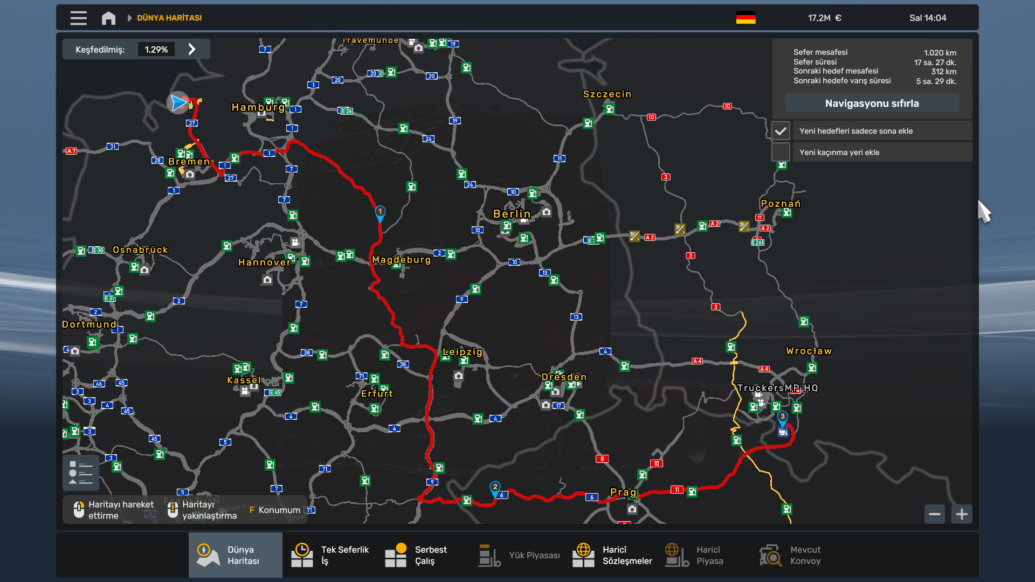Zoom out with the minus button

coord(935,514)
